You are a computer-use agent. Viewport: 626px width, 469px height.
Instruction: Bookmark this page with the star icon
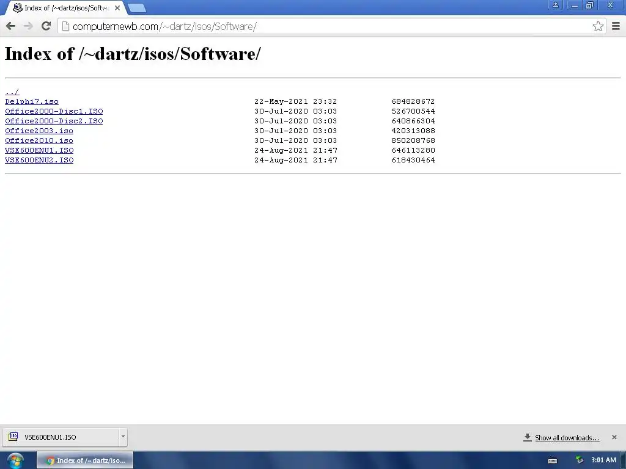click(598, 26)
